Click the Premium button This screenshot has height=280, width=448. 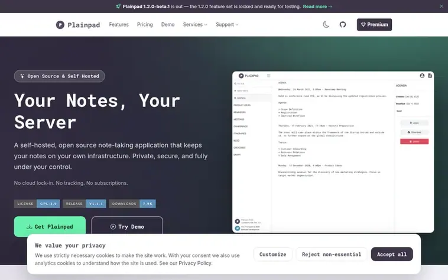point(374,25)
